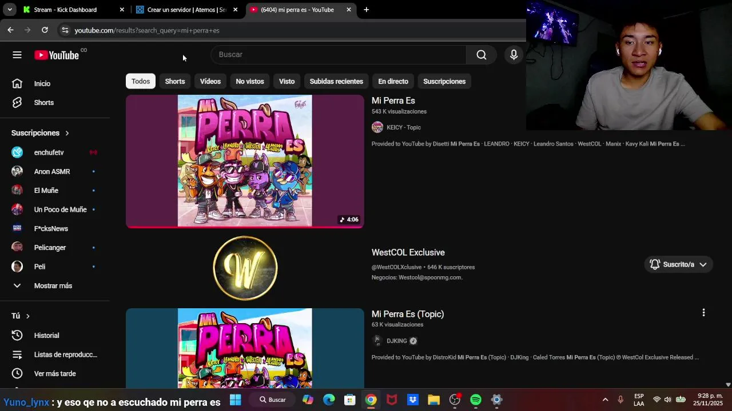Screen dimensions: 732x411
Task: Select the En directo filter chip
Action: pyautogui.click(x=393, y=82)
